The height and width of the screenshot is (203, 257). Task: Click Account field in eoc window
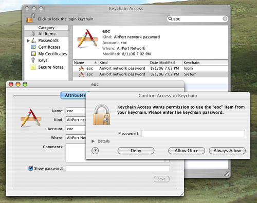[x=76, y=129]
